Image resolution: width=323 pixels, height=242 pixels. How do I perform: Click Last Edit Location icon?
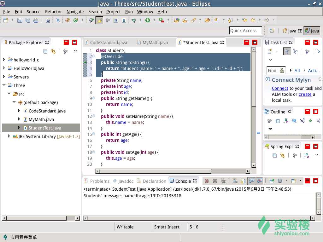point(245,20)
